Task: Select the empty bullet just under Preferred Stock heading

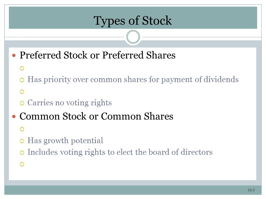Action: pyautogui.click(x=22, y=68)
